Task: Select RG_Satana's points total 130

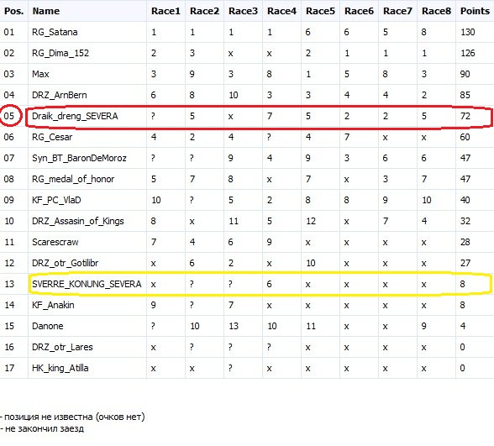Action: [467, 32]
